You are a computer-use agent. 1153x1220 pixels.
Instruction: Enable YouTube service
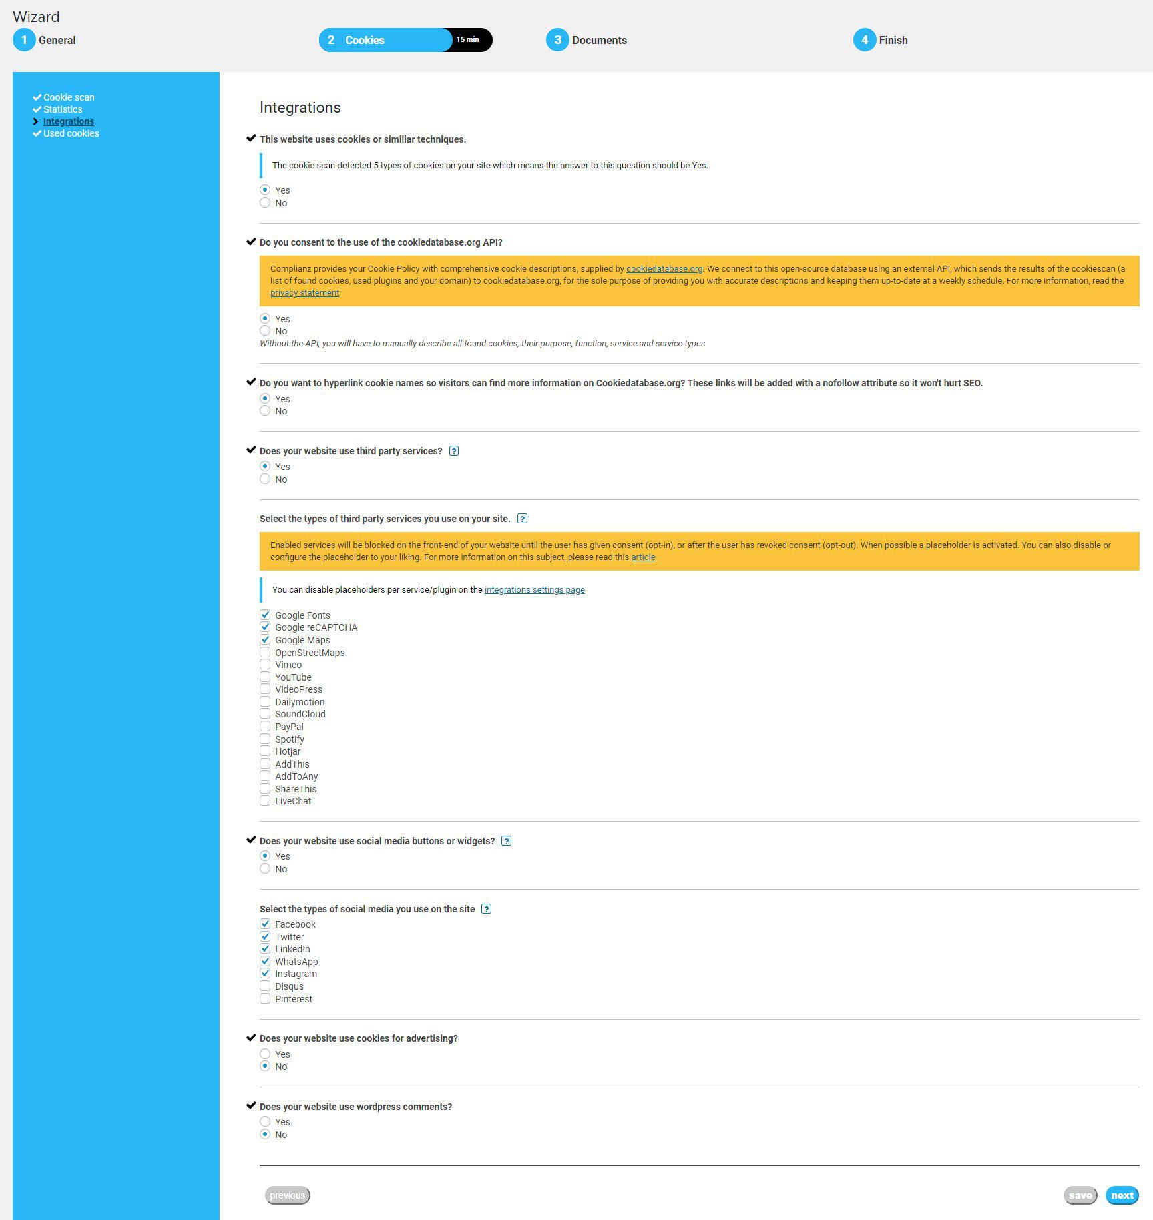tap(265, 677)
